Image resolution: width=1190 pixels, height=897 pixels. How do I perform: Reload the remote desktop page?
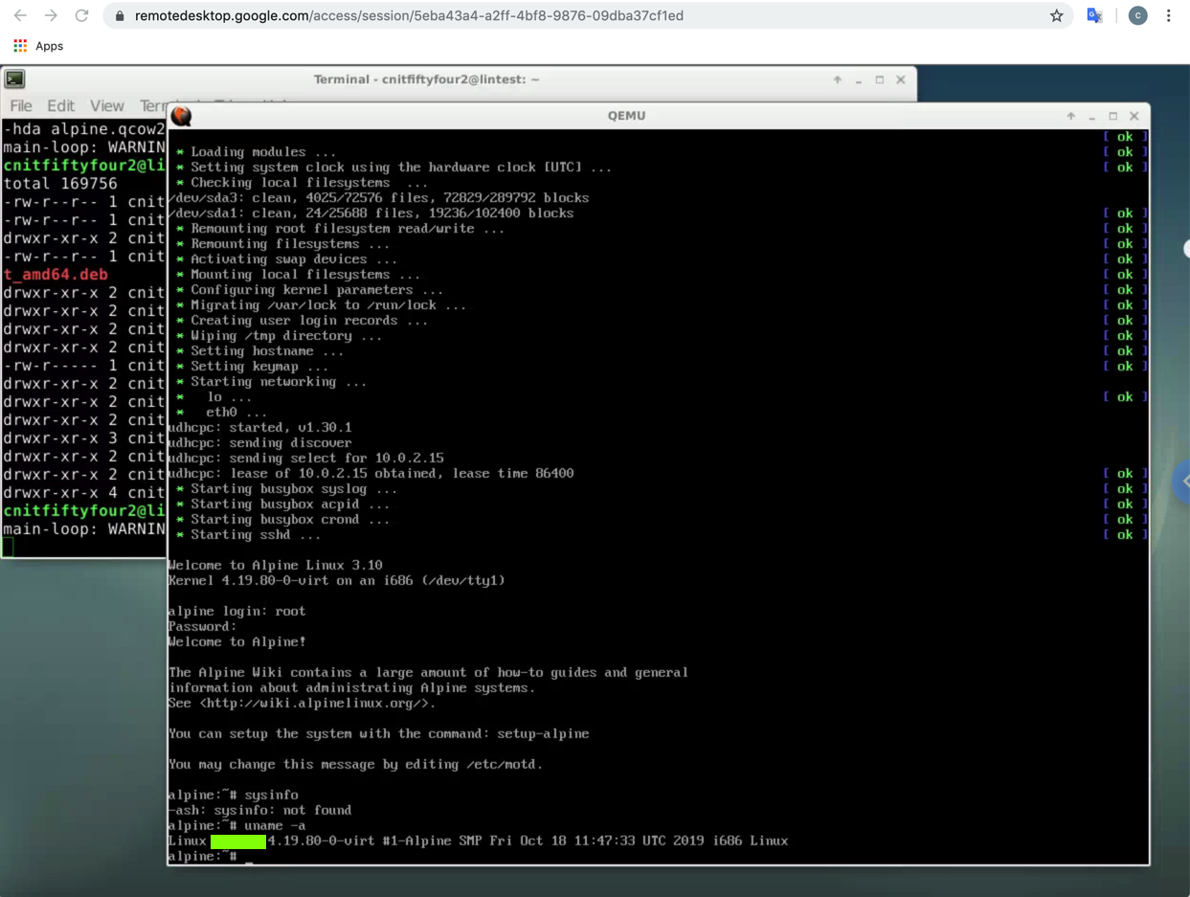(x=82, y=15)
